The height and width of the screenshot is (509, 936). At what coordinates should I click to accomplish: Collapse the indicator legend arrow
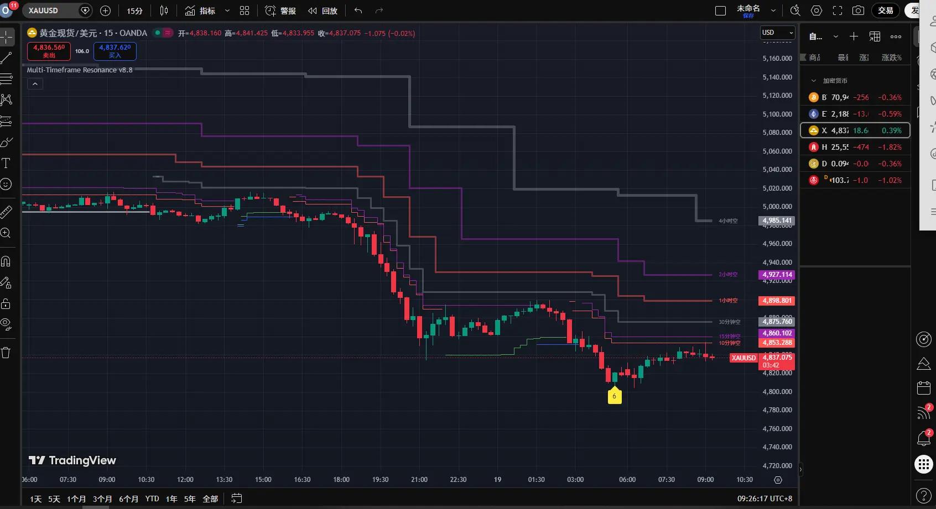[35, 84]
